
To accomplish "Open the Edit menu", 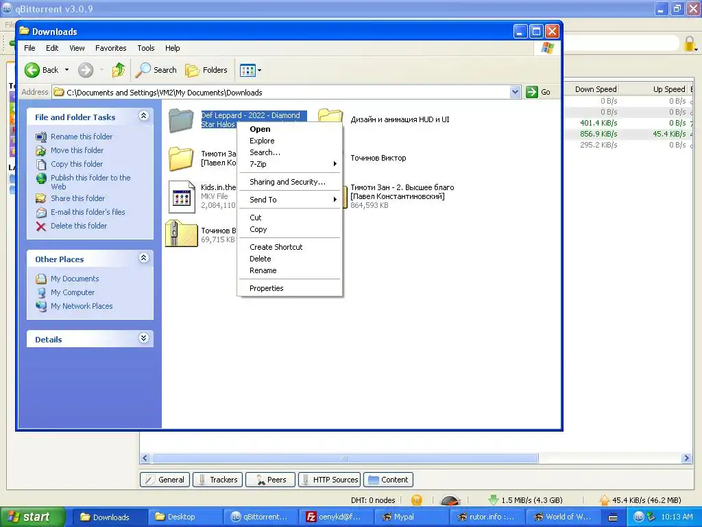I will click(x=52, y=48).
